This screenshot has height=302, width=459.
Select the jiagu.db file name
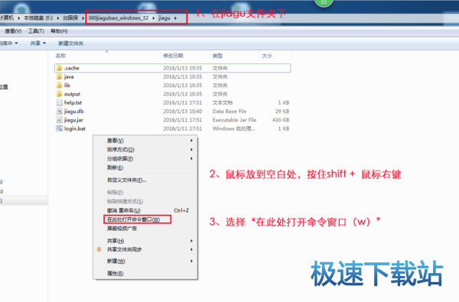[73, 111]
